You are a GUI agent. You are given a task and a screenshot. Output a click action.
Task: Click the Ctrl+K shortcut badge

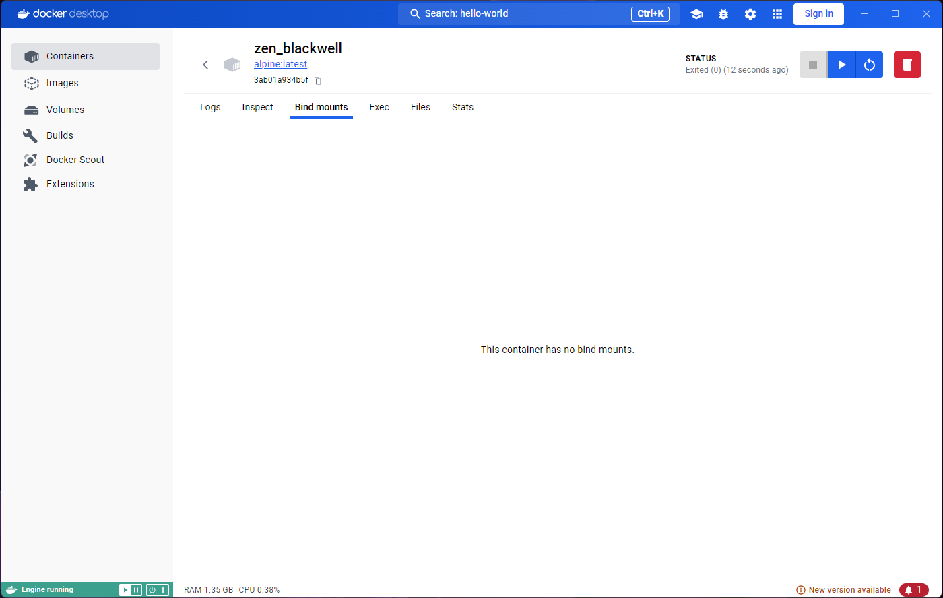(x=650, y=14)
